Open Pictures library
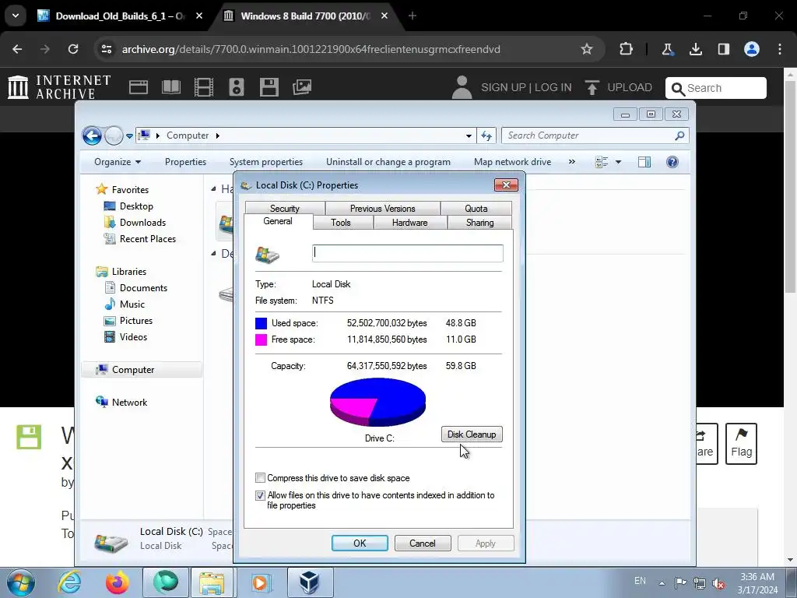The height and width of the screenshot is (598, 797). pos(136,320)
